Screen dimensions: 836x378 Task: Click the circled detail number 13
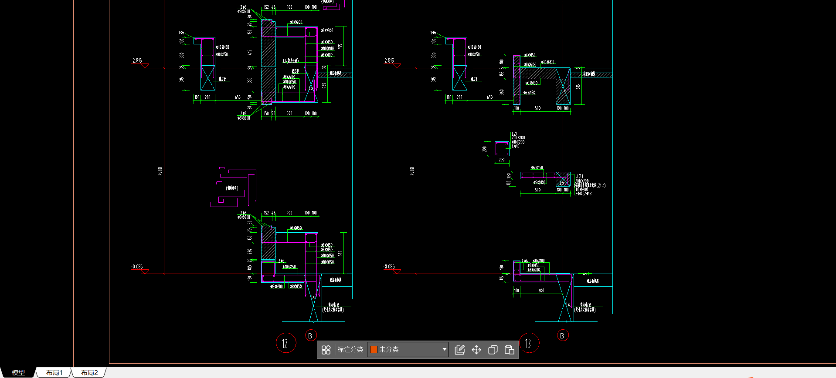tap(529, 343)
